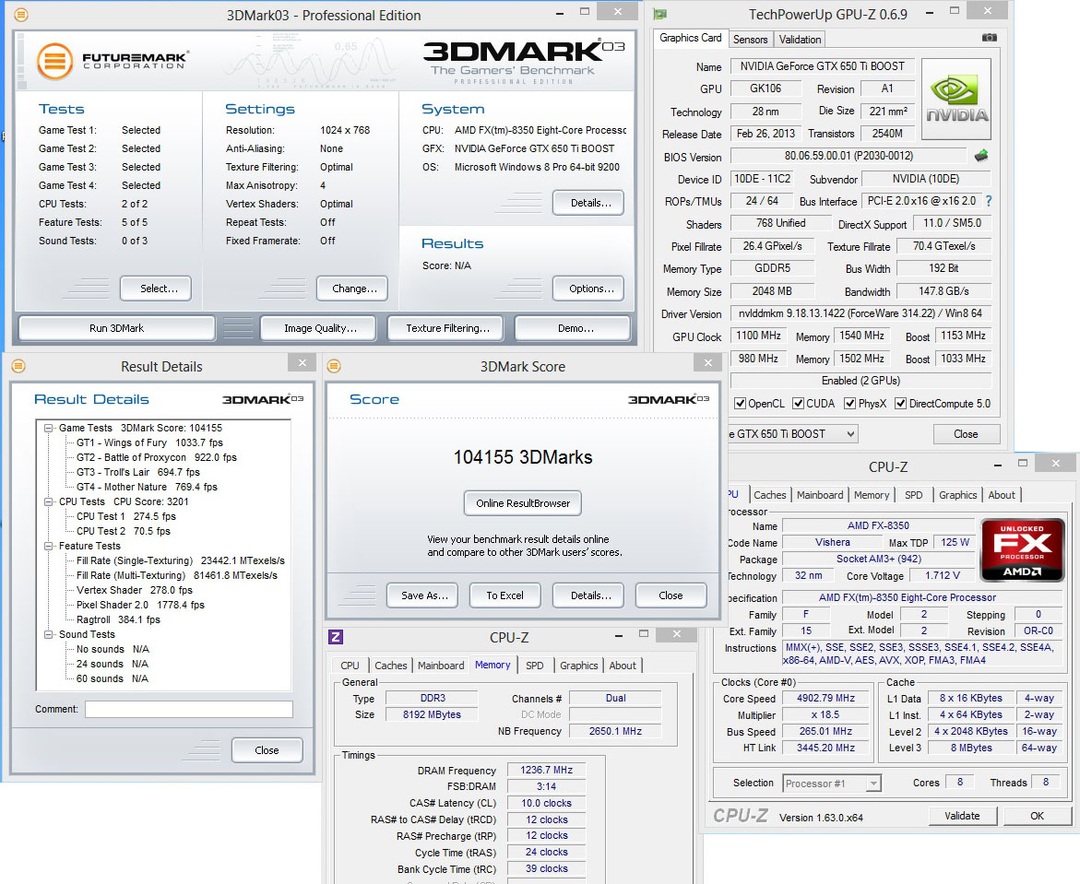Open Mainboard tab in CPU-Z memory window
Image resolution: width=1080 pixels, height=884 pixels.
click(441, 666)
